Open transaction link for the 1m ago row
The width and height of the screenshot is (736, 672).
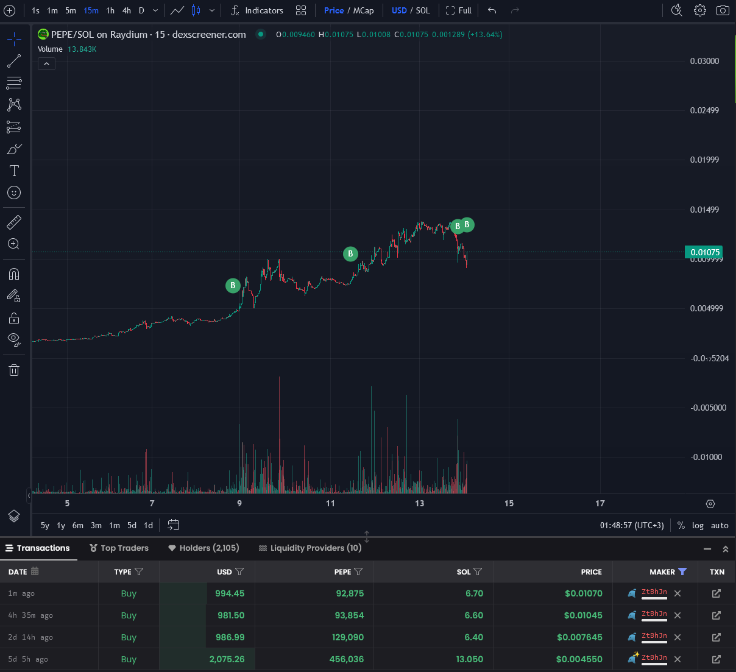[x=717, y=593]
